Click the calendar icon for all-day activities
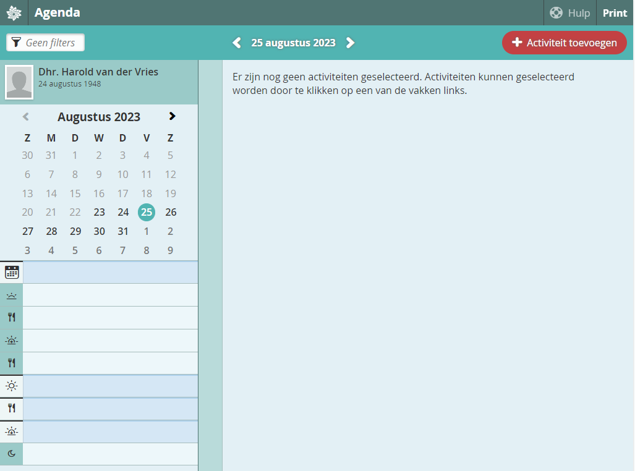 pos(12,272)
